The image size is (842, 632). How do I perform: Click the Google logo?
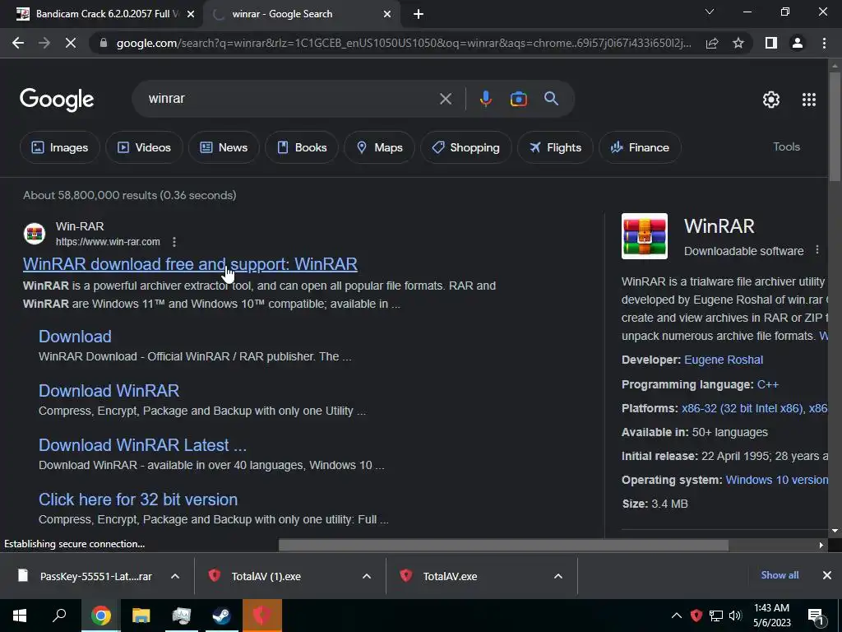pos(57,100)
